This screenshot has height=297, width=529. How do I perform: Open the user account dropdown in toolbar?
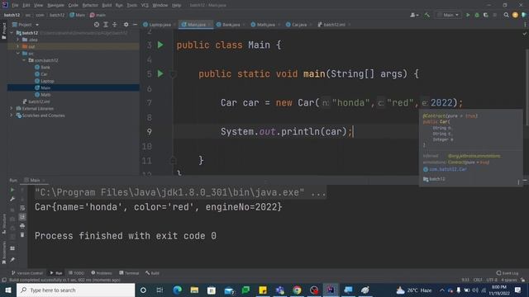[x=415, y=15]
